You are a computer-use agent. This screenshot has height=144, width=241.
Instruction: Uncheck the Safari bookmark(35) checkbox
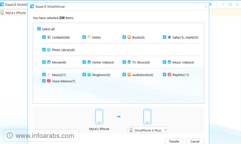tap(164, 37)
